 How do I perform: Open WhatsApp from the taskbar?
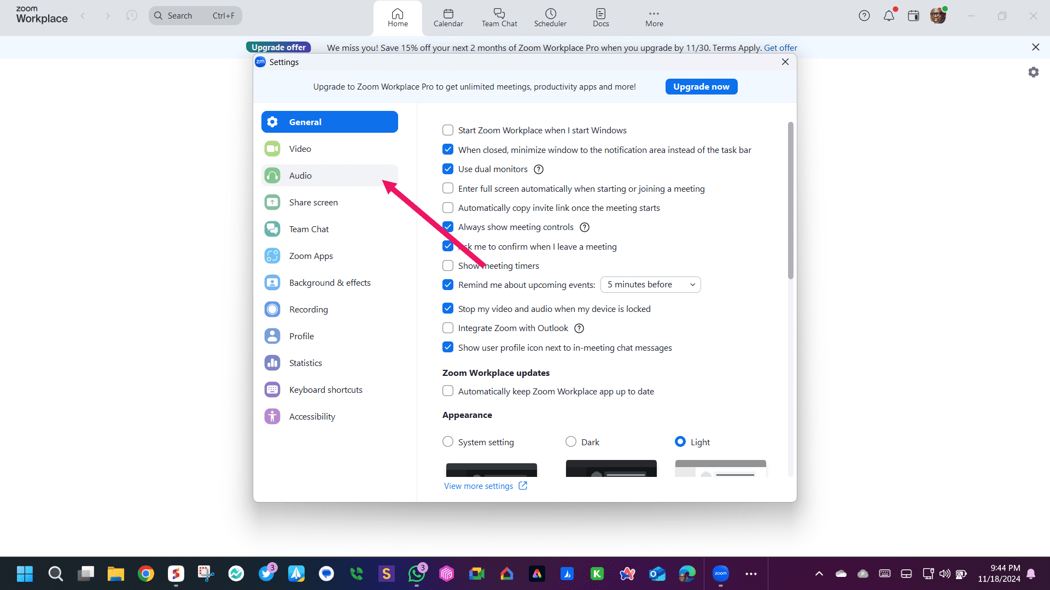coord(417,574)
